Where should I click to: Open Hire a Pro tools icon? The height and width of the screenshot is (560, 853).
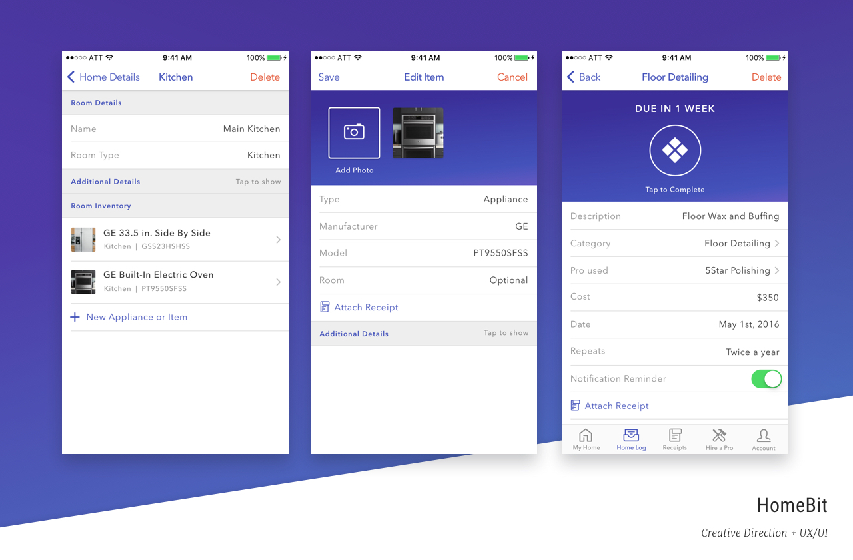[x=719, y=436]
